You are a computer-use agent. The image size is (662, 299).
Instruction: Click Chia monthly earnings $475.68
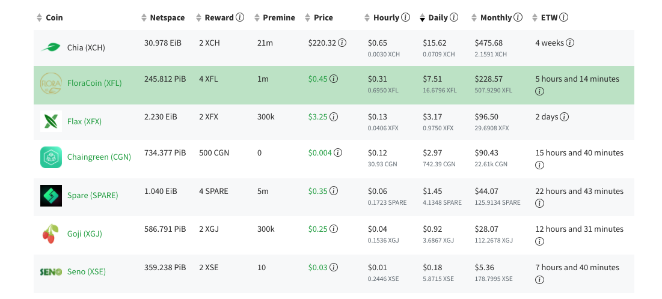coord(488,43)
